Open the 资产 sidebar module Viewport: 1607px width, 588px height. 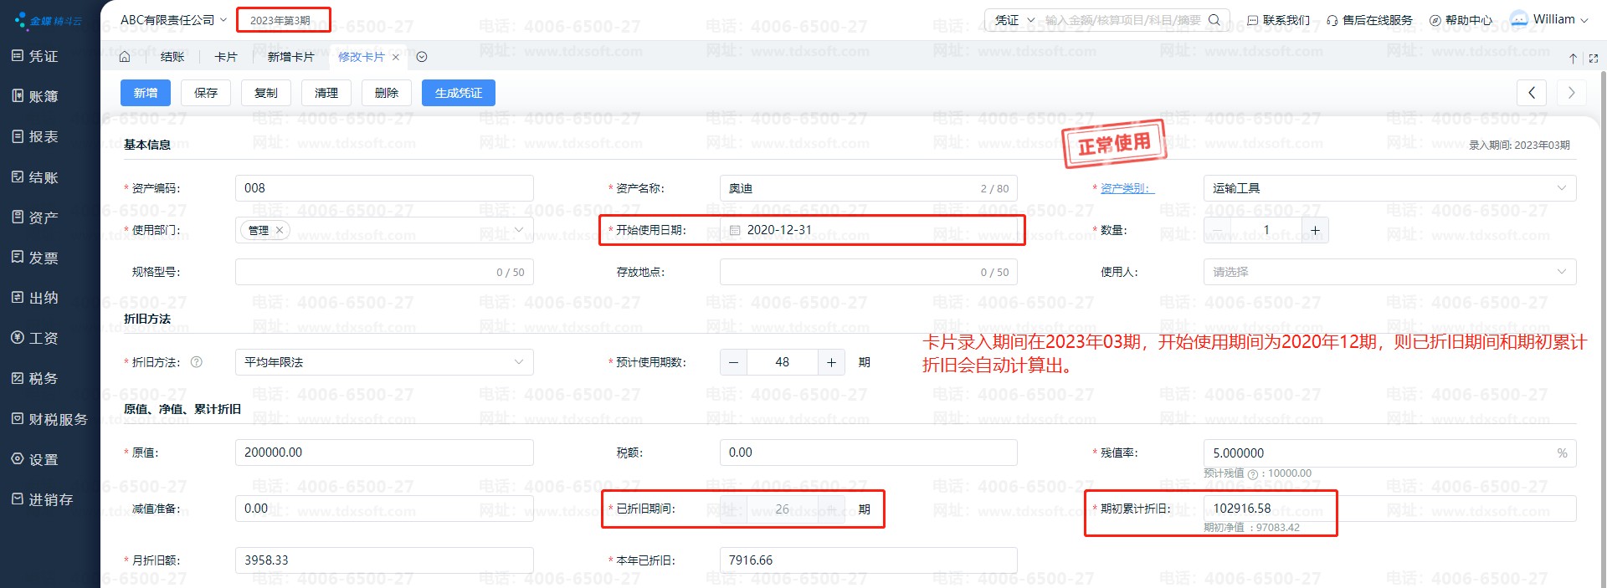click(35, 217)
